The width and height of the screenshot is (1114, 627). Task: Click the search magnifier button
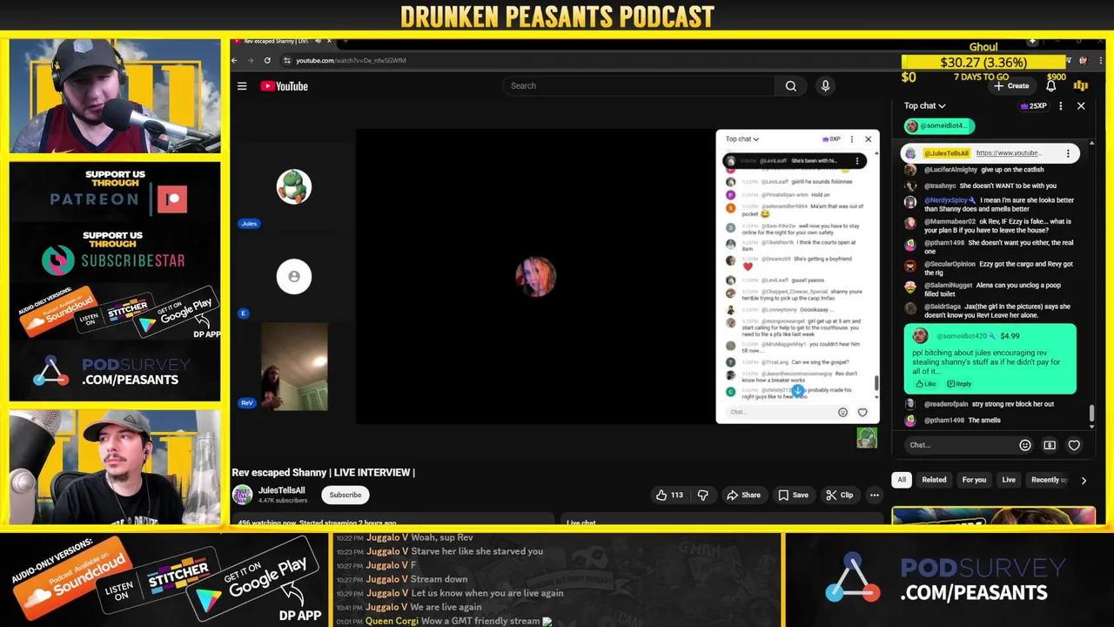790,86
